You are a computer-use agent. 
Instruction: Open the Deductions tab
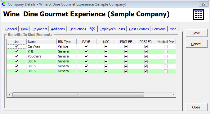pos(78,29)
